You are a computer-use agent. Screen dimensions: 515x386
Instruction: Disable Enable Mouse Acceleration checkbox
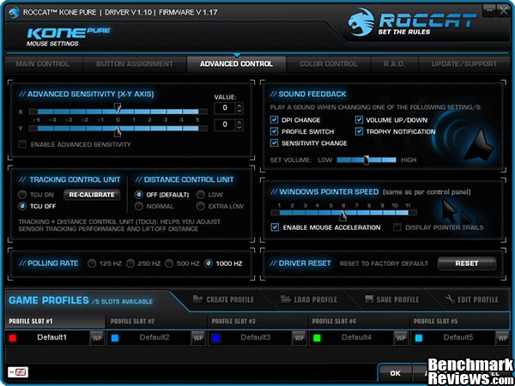(275, 227)
